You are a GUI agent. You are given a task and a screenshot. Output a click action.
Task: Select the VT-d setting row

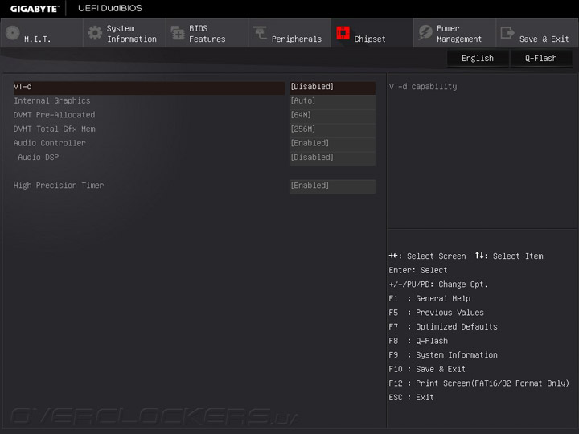click(150, 87)
